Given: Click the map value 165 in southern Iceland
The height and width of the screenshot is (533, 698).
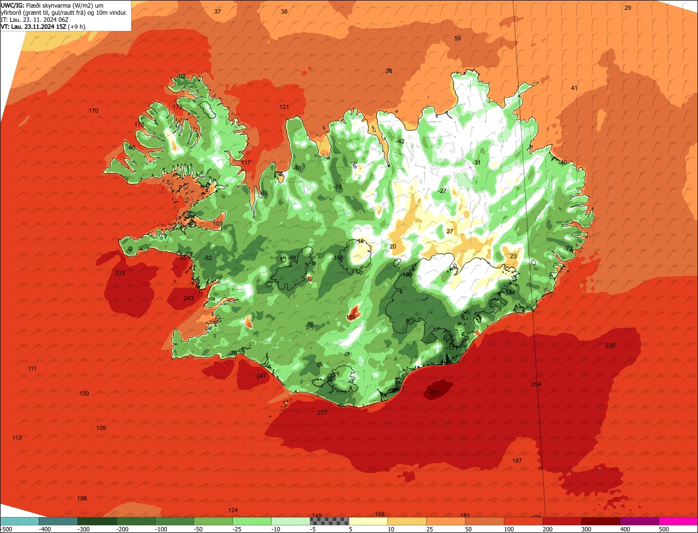Looking at the screenshot, I should pyautogui.click(x=351, y=317).
